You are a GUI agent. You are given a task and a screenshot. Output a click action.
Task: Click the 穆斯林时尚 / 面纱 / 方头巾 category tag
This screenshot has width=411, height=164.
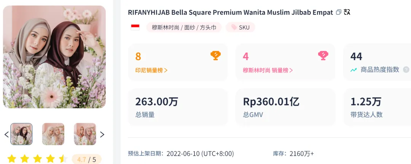[184, 27]
